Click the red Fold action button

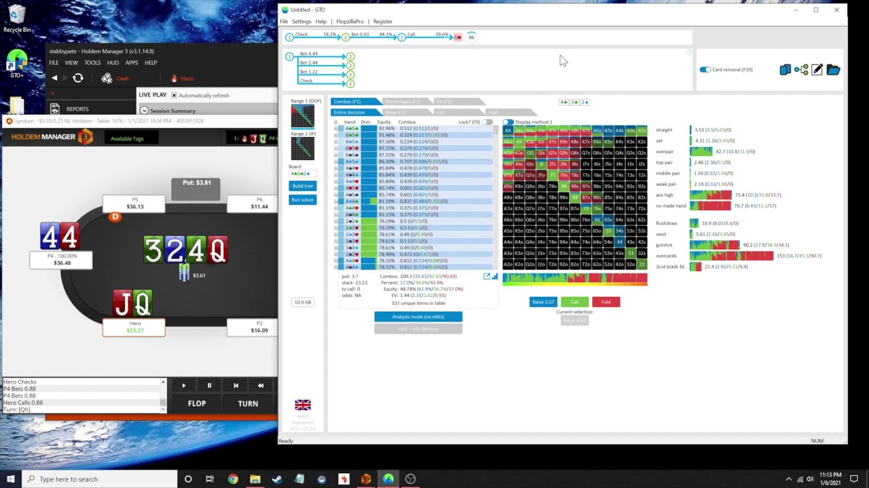pos(606,302)
